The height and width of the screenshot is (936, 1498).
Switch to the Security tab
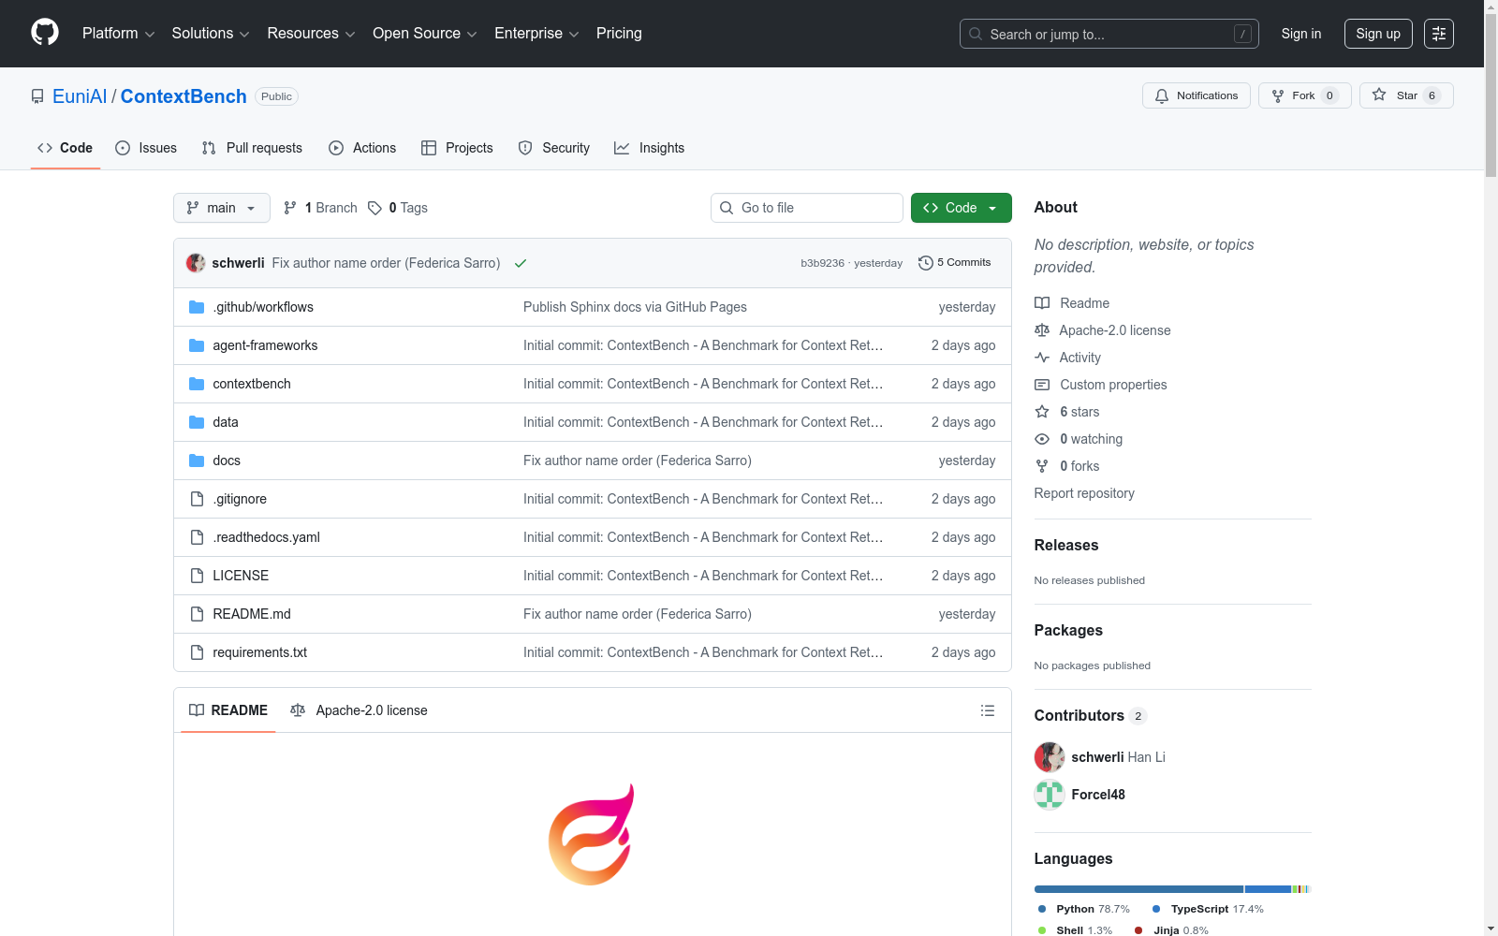(x=554, y=148)
